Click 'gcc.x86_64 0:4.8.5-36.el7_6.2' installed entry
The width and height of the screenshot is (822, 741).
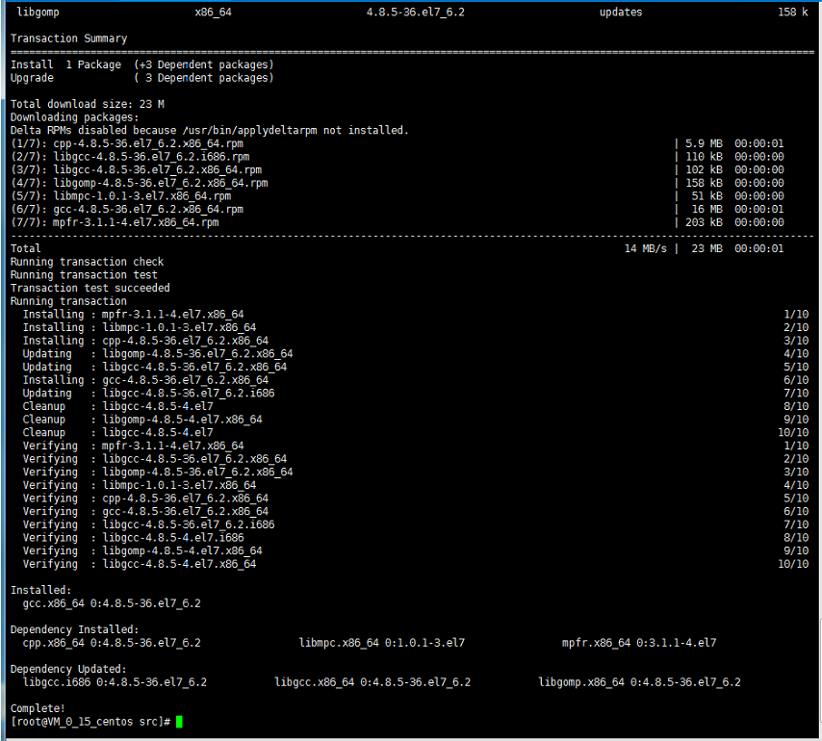pyautogui.click(x=112, y=603)
